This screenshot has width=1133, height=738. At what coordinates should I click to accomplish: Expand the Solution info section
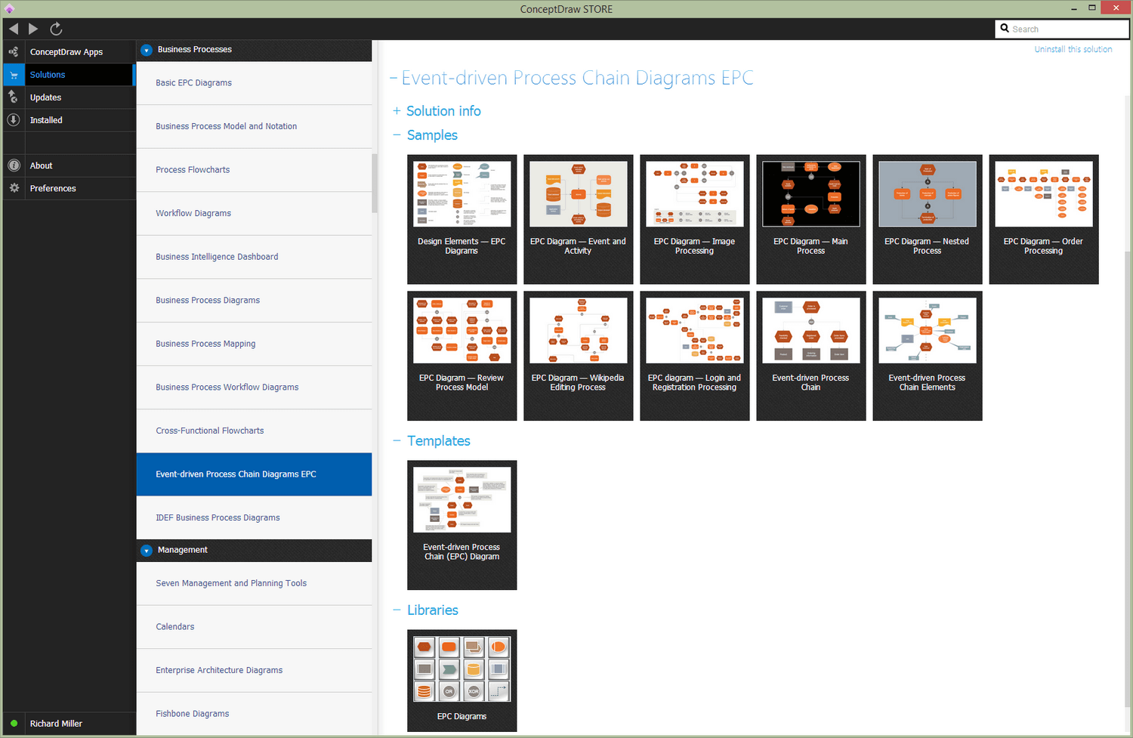tap(397, 111)
